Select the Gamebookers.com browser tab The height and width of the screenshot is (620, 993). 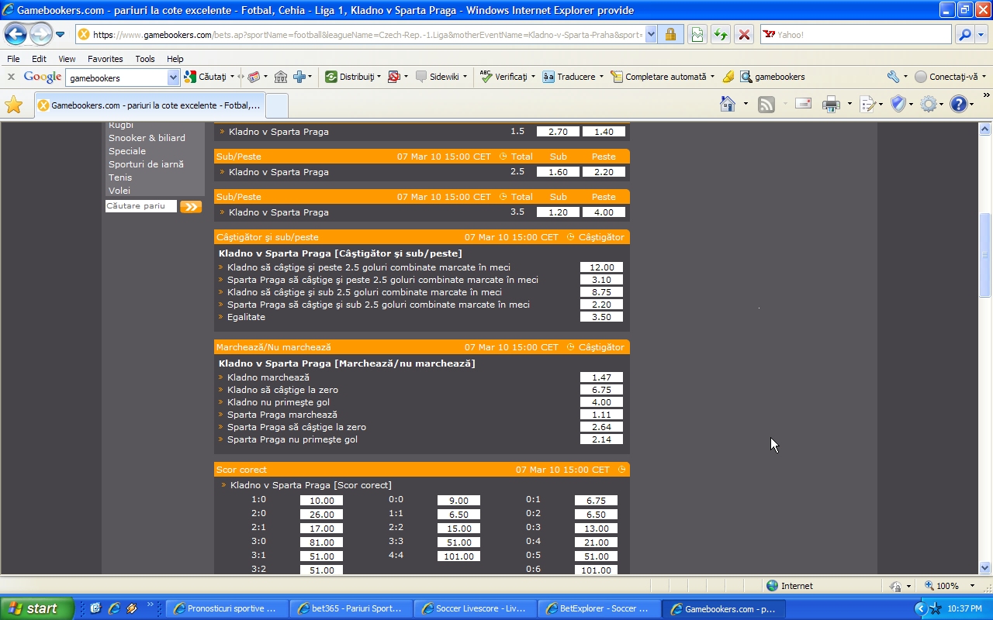(x=149, y=105)
